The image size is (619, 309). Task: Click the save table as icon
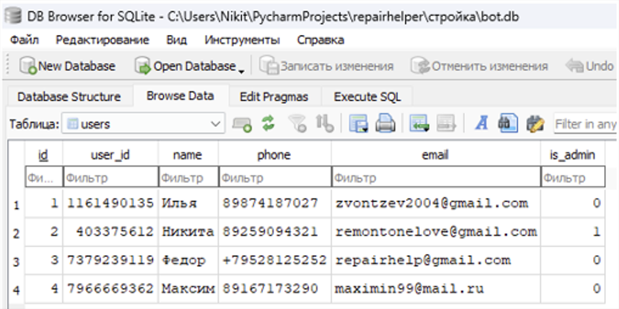click(359, 124)
